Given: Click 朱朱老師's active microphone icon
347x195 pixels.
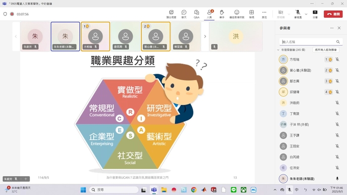Looking at the screenshot, I should tap(337, 179).
